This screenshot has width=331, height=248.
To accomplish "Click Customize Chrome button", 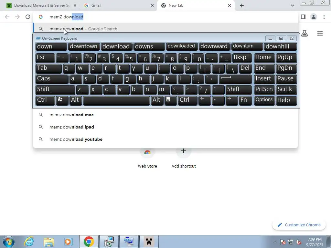I will 299,225.
